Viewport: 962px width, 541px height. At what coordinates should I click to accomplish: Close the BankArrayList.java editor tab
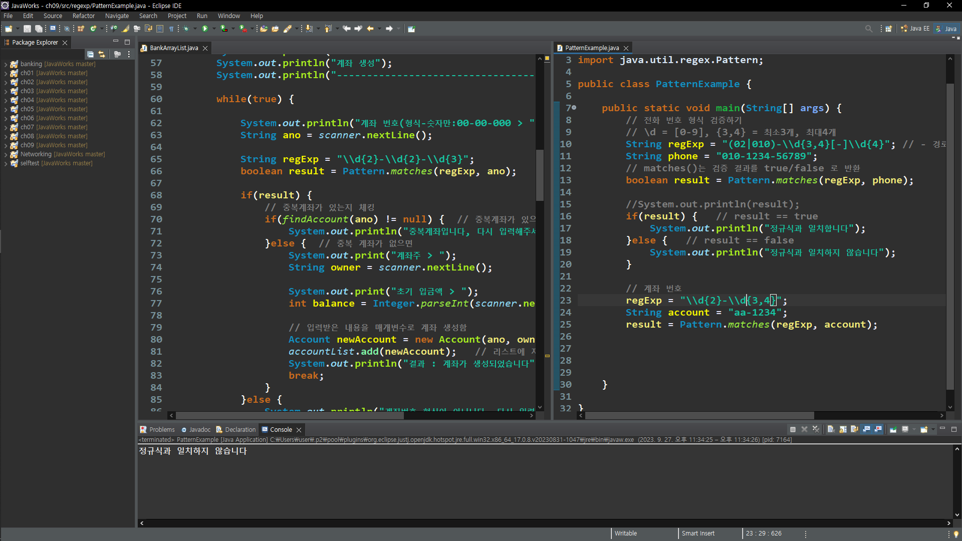pos(205,48)
